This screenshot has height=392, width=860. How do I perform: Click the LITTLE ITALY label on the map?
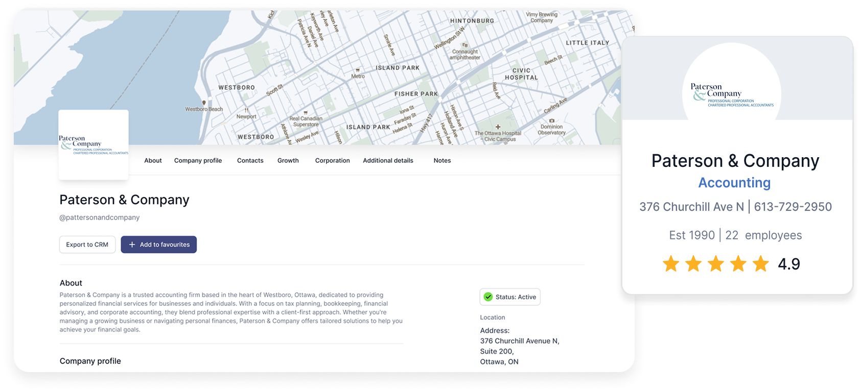(x=588, y=43)
